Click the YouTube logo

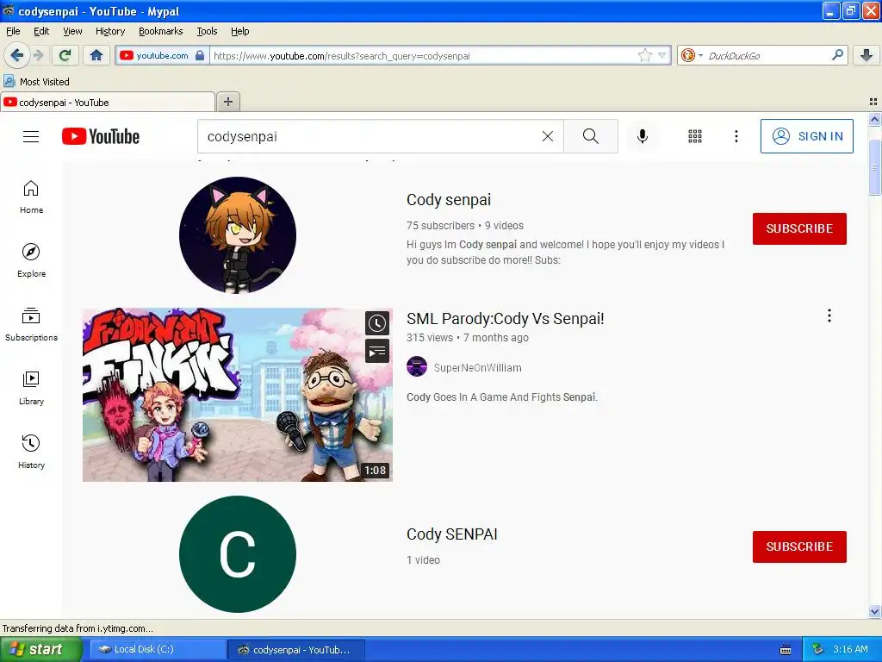[101, 136]
